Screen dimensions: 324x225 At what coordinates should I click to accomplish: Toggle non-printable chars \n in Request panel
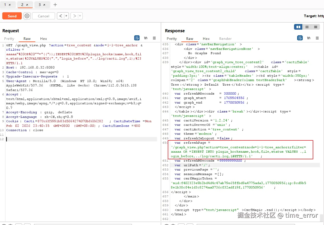pos(146,38)
